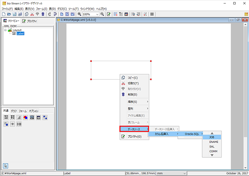Open the ファイル(F) menu
The image size is (249, 176).
click(x=7, y=9)
